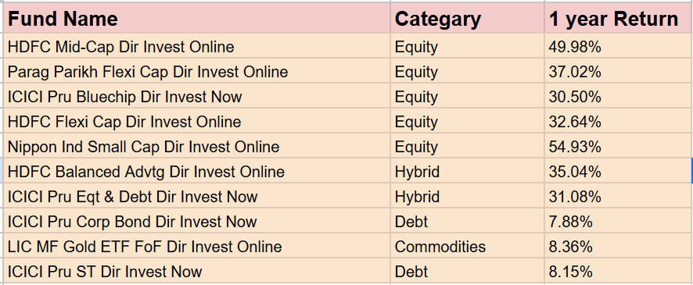This screenshot has width=693, height=285.
Task: Select ICICI Pru ST Dir Invest Now cell
Action: pyautogui.click(x=196, y=271)
